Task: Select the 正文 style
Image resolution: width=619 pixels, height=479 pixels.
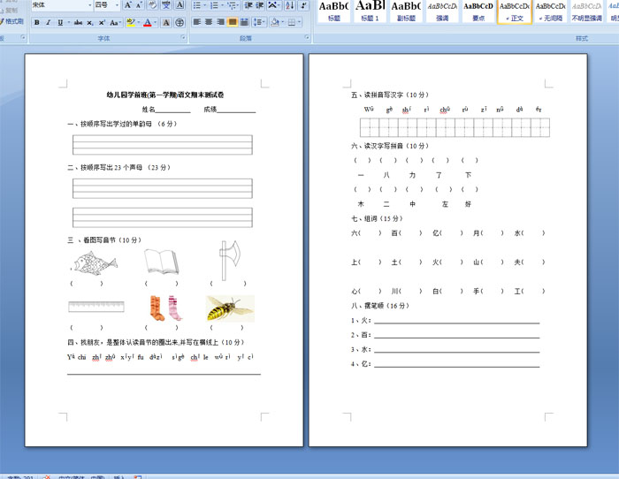Action: pyautogui.click(x=515, y=11)
